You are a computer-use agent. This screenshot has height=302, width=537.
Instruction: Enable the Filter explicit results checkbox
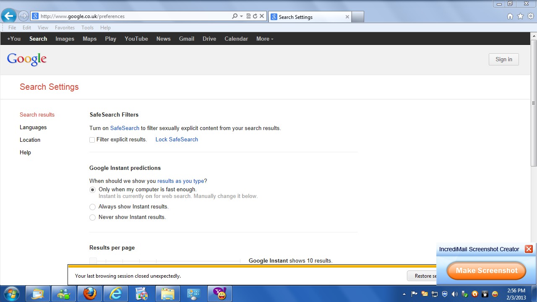[x=92, y=140]
